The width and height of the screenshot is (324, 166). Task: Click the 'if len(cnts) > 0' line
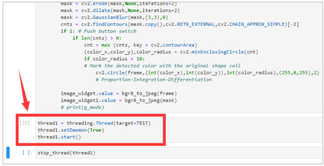click(x=97, y=38)
